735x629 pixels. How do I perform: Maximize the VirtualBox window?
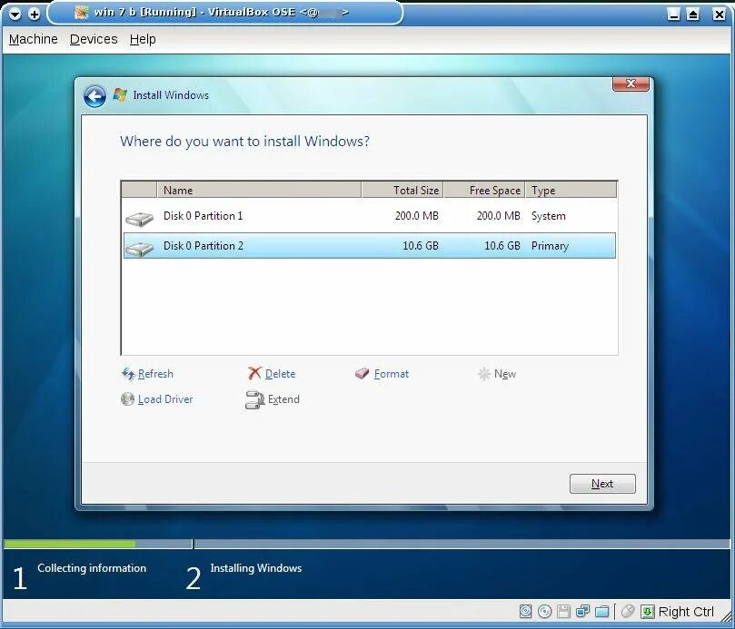(693, 14)
